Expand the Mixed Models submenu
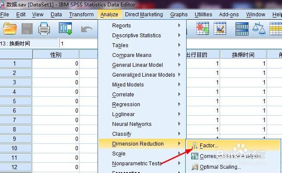 pos(142,84)
